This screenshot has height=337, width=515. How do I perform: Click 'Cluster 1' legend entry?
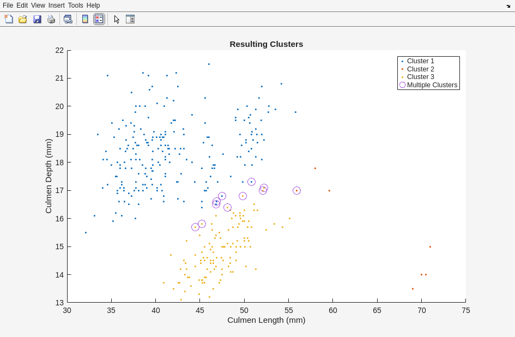(420, 61)
